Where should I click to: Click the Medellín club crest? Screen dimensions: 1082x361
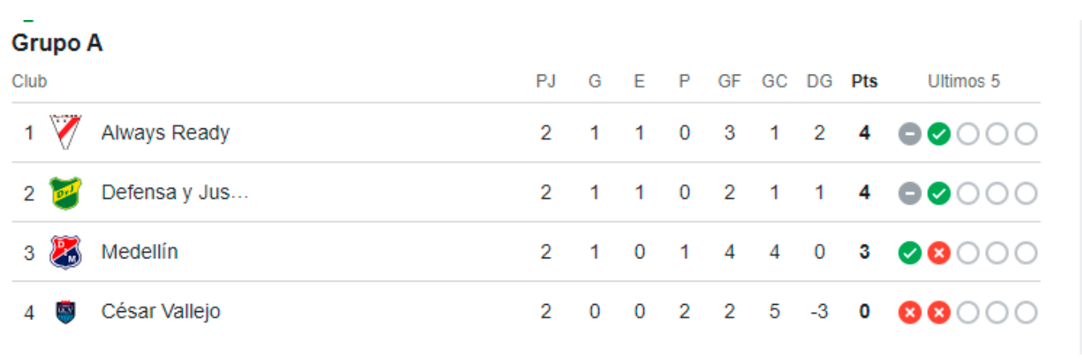[x=65, y=252]
